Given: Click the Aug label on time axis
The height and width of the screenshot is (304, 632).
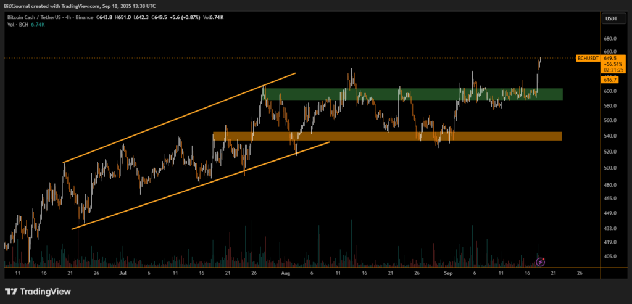Looking at the screenshot, I should (285, 272).
